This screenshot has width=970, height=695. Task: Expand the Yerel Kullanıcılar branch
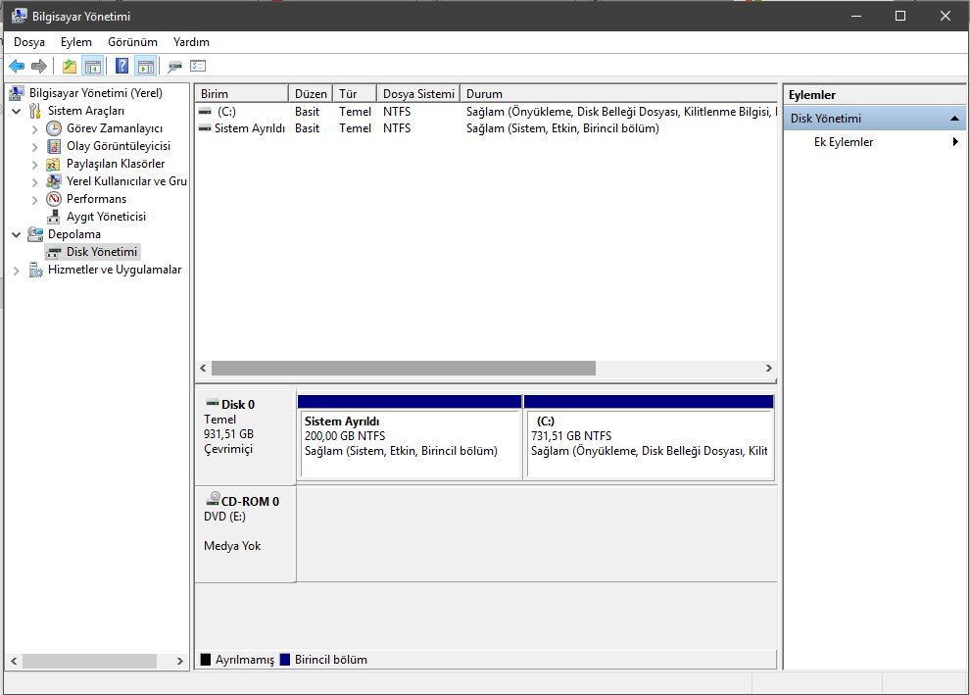pyautogui.click(x=35, y=182)
